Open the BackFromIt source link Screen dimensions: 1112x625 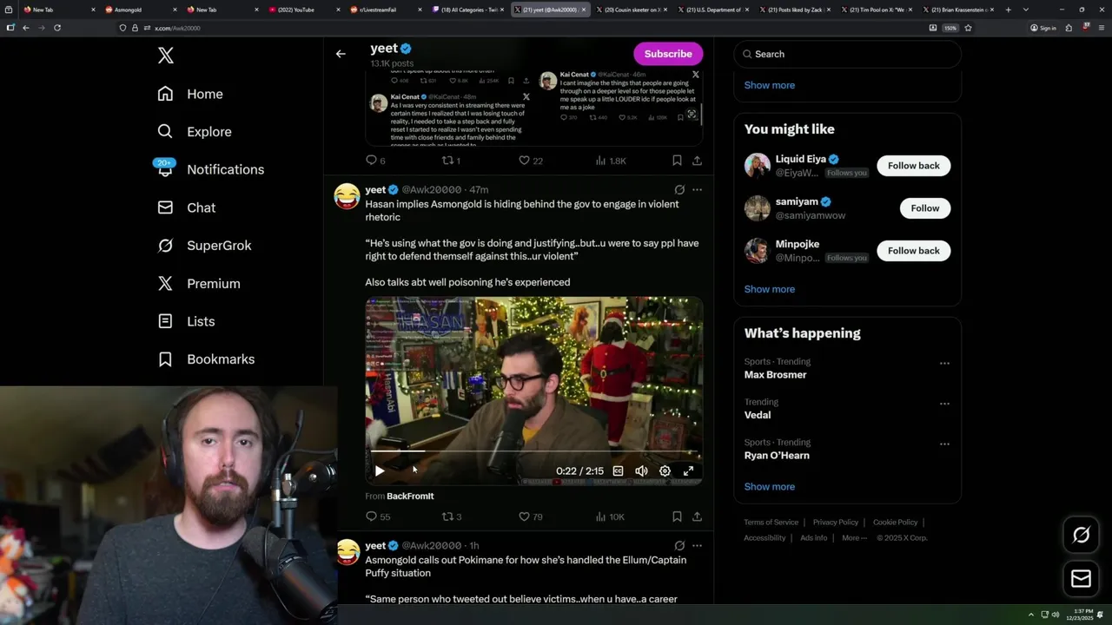[x=410, y=497]
